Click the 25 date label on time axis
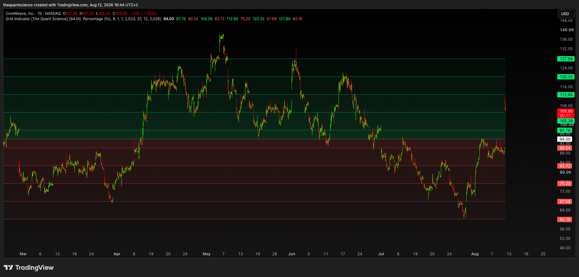 (x=543, y=254)
